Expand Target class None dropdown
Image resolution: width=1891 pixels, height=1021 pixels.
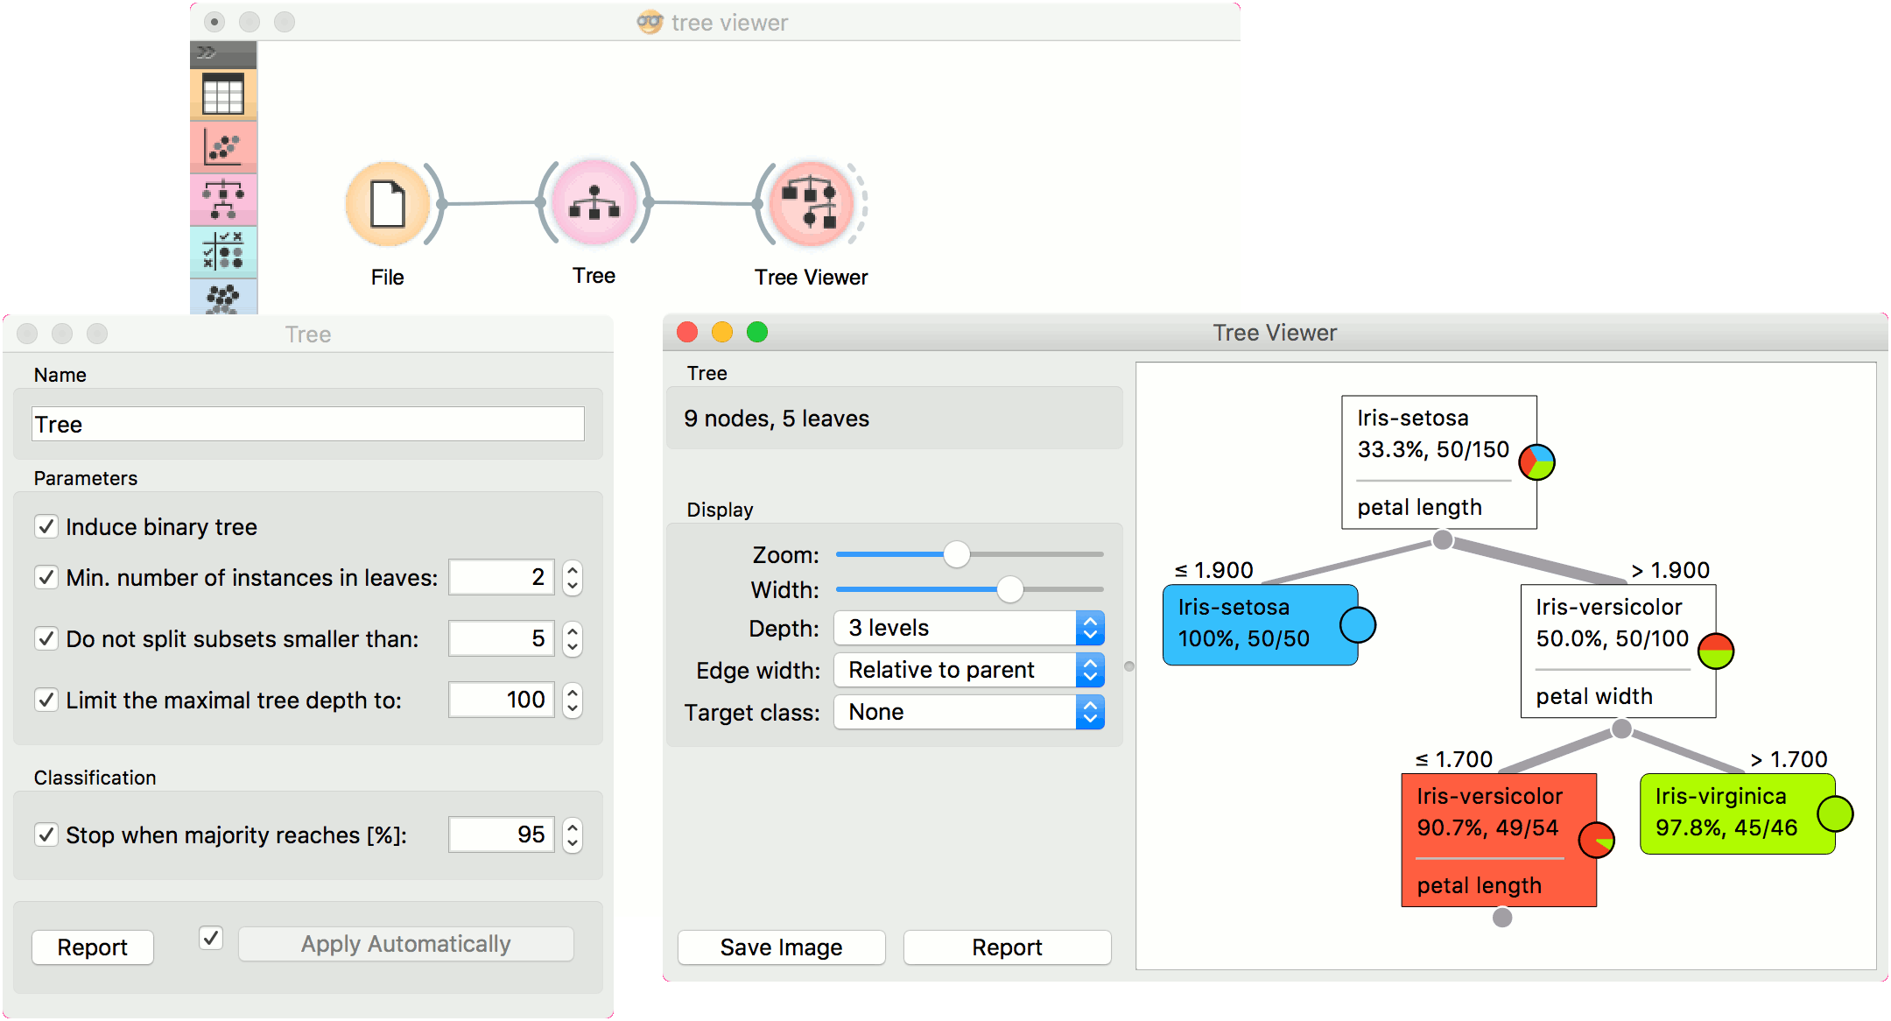(968, 712)
